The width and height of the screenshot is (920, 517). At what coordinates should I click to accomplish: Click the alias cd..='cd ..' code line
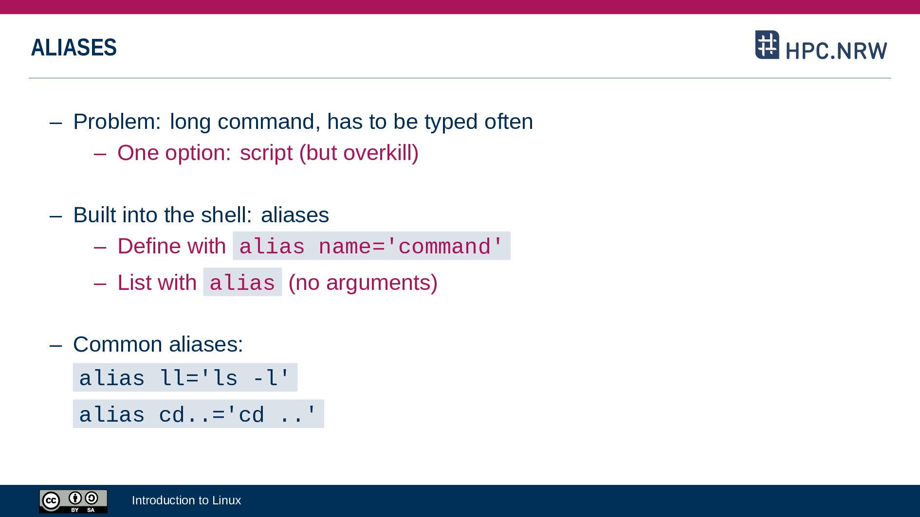[x=198, y=414]
